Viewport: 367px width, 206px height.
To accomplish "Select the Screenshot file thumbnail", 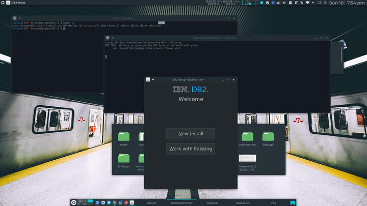I will [x=247, y=158].
